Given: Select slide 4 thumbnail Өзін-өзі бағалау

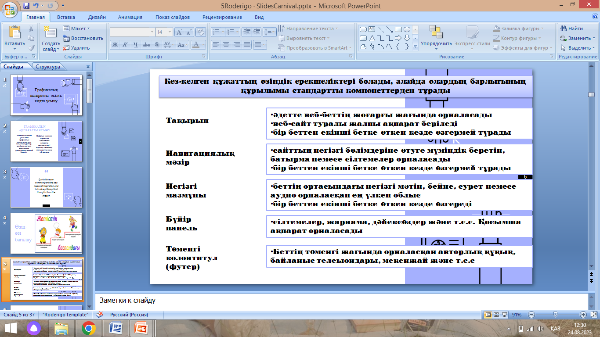Looking at the screenshot, I should [x=46, y=233].
